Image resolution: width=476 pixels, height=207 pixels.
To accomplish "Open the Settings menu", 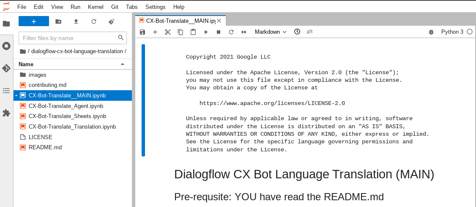I will (x=156, y=7).
